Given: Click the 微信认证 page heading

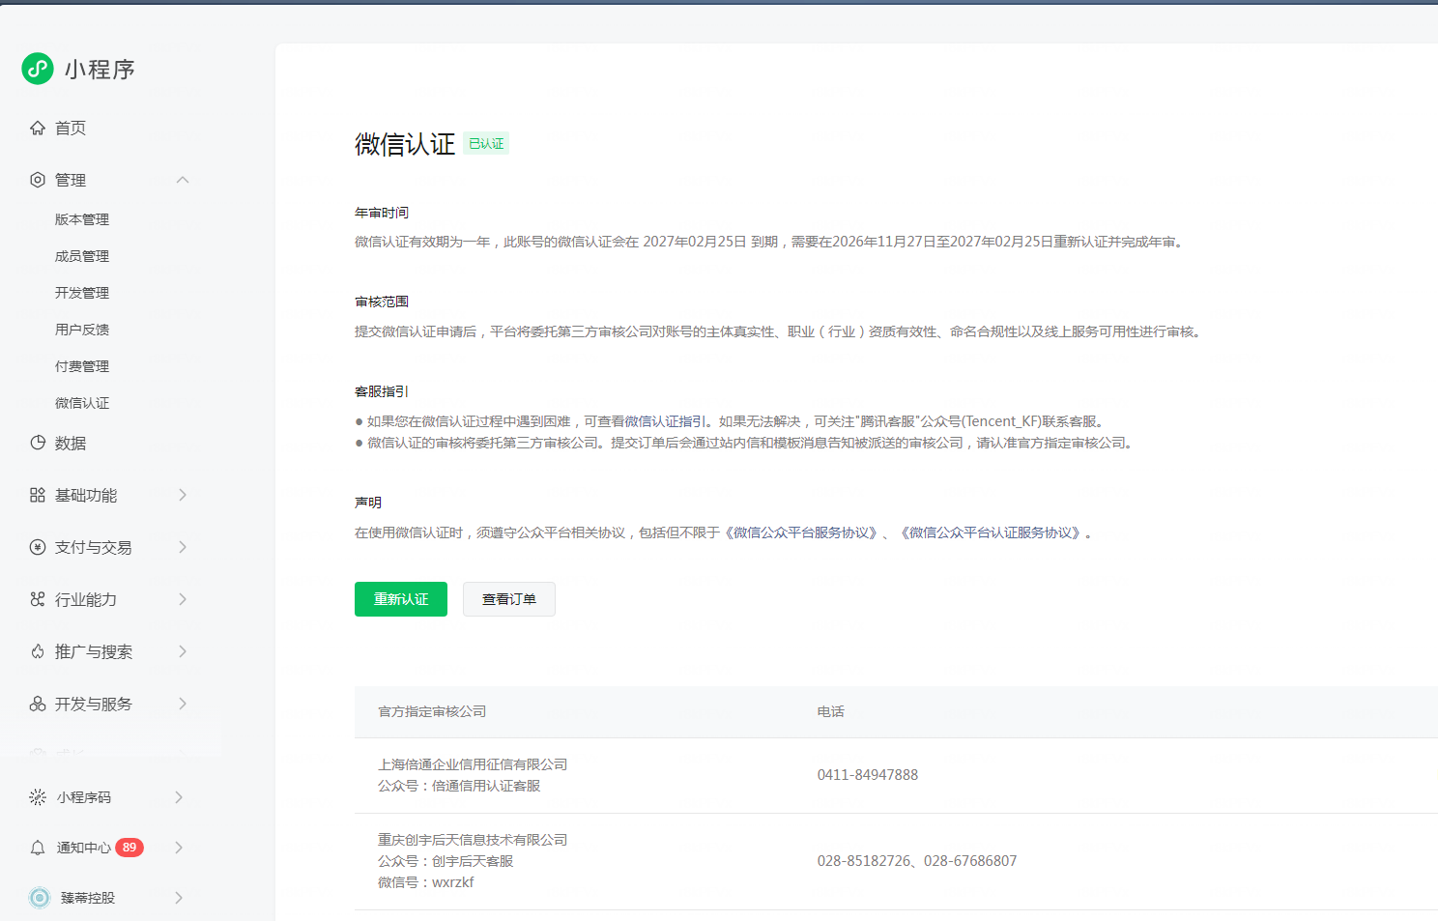Looking at the screenshot, I should tap(405, 144).
